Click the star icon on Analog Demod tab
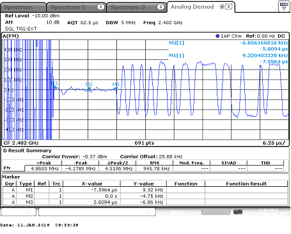 pyautogui.click(x=222, y=6)
